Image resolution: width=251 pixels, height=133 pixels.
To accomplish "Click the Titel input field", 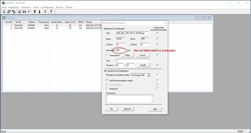I will coord(133,33).
